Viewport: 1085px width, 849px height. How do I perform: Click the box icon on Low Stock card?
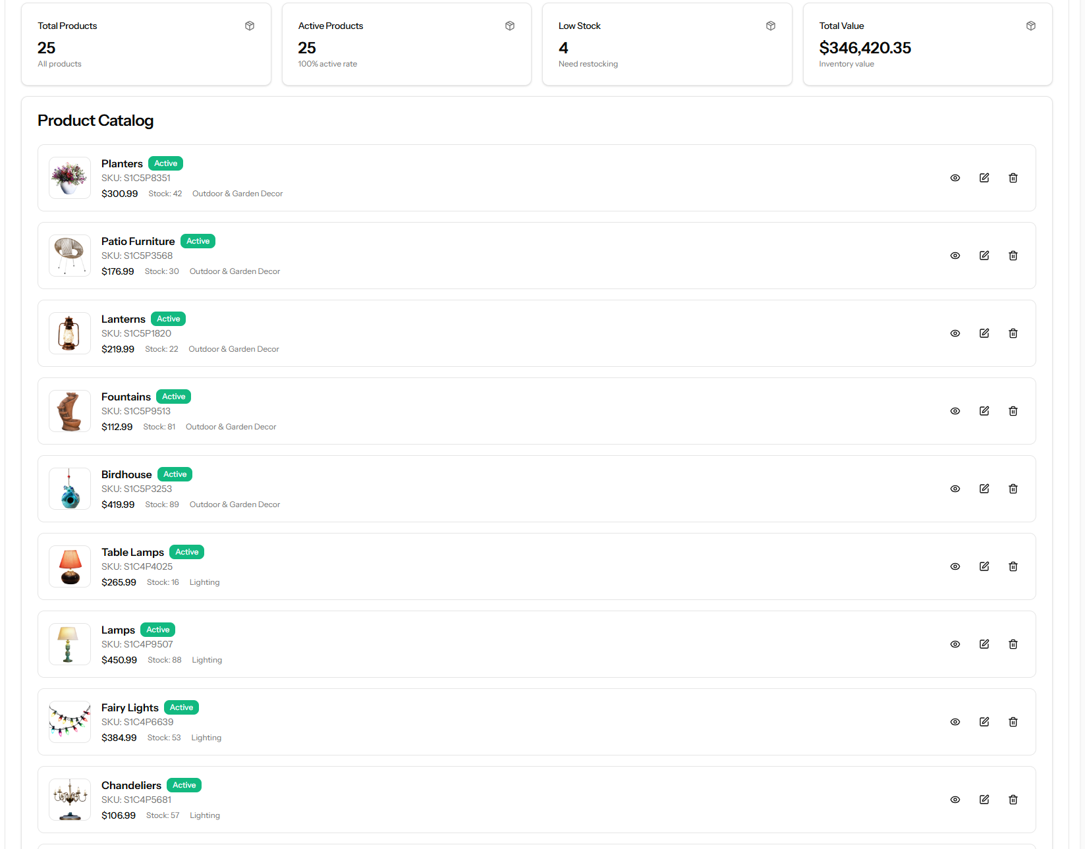tap(771, 26)
